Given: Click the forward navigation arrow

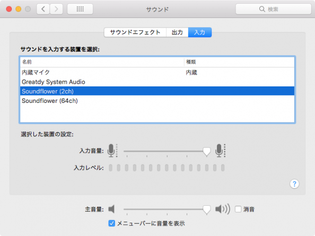Looking at the screenshot, I should pos(56,9).
